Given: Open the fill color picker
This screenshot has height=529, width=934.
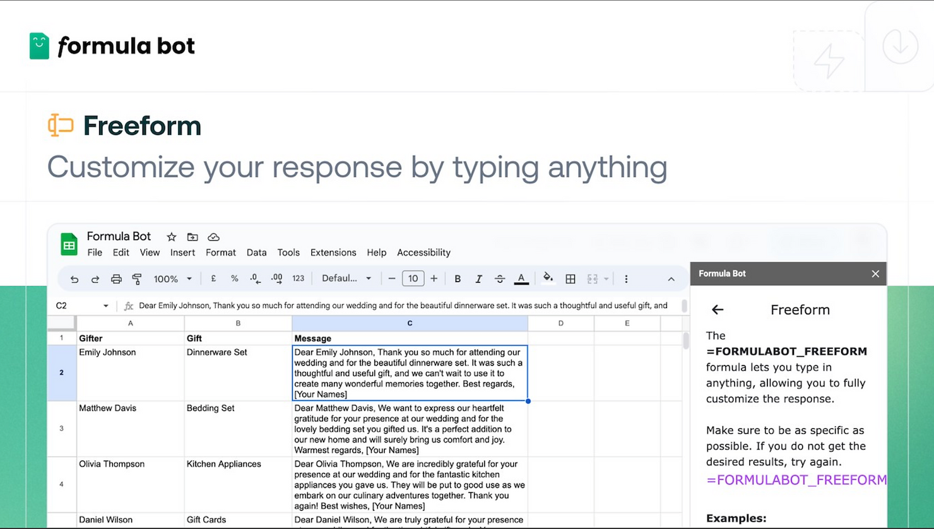Looking at the screenshot, I should tap(548, 278).
